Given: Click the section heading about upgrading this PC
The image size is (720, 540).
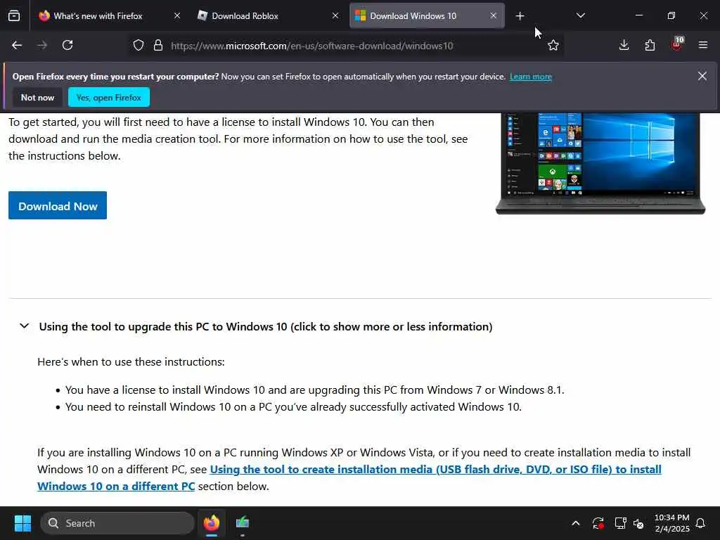Looking at the screenshot, I should 265,326.
